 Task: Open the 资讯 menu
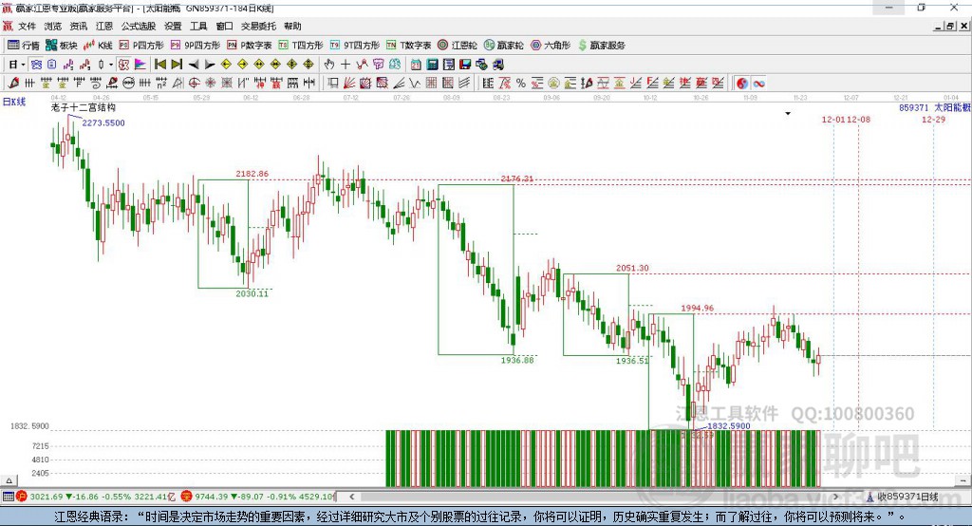click(x=78, y=26)
